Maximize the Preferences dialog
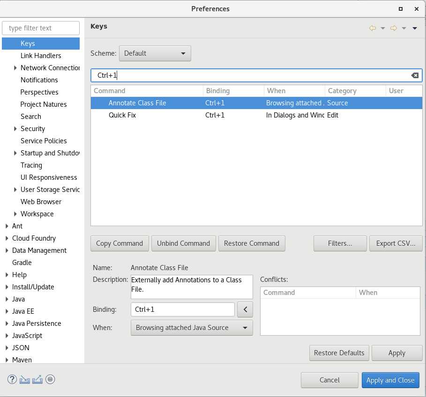 [x=401, y=9]
